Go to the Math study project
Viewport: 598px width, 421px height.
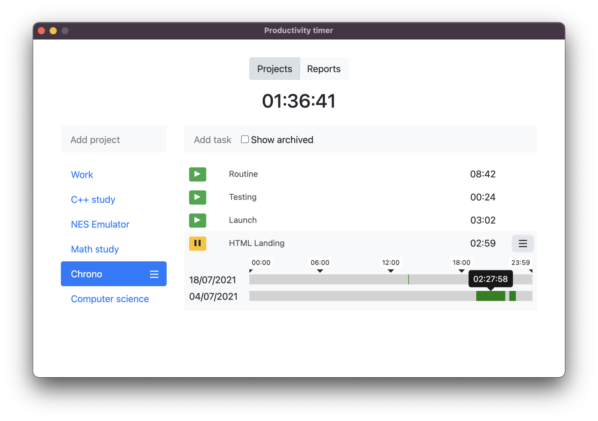pos(95,249)
